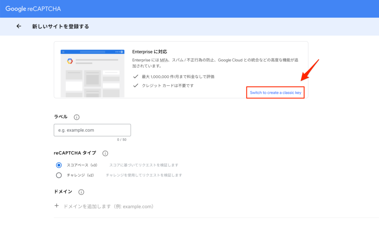Click the 0 / 50 character counter
Viewport: 379px width, 226px height.
click(x=121, y=140)
